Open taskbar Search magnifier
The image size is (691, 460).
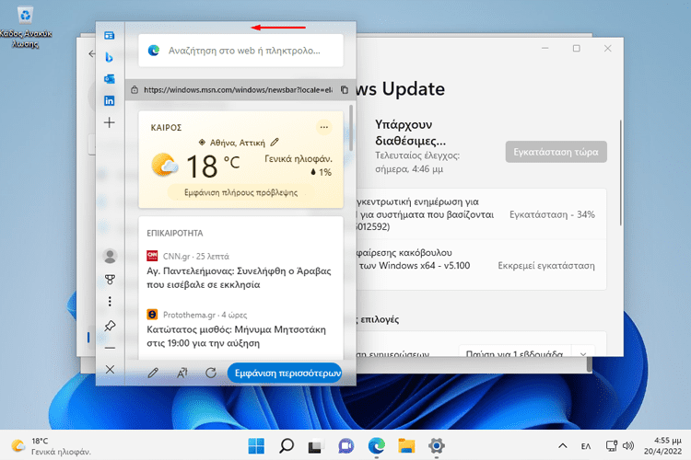click(287, 446)
